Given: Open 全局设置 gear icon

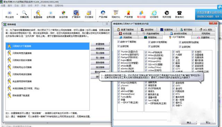Looking at the screenshot, I should pos(51,13).
